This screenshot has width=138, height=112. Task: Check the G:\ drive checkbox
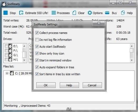6,55
